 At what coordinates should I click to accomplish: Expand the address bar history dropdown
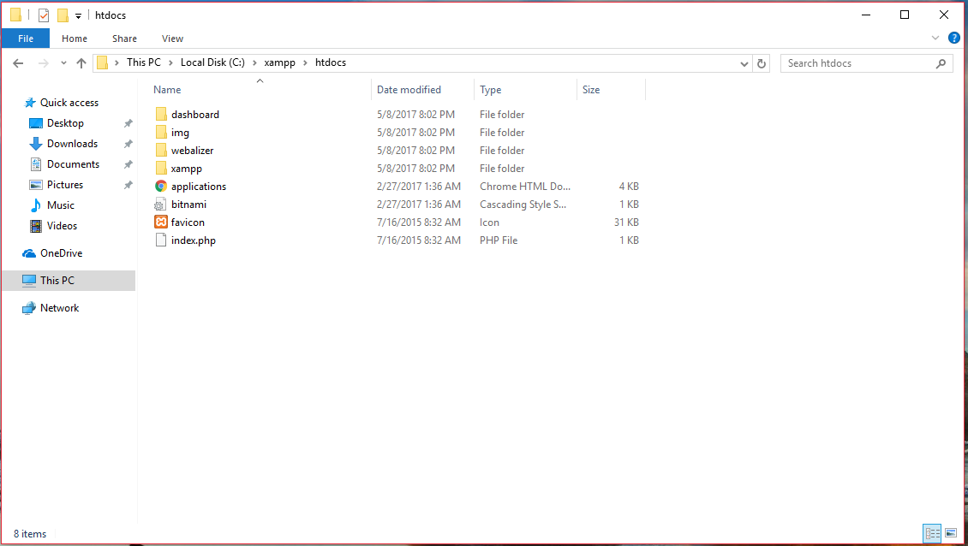744,63
